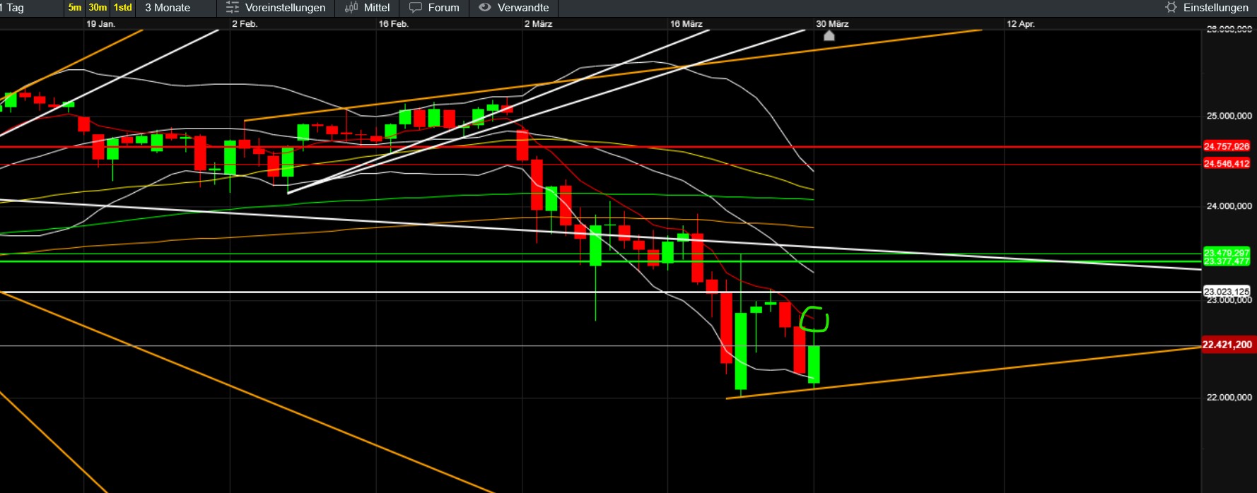Open the Forum speech bubble icon
The width and height of the screenshot is (1257, 493).
[416, 8]
